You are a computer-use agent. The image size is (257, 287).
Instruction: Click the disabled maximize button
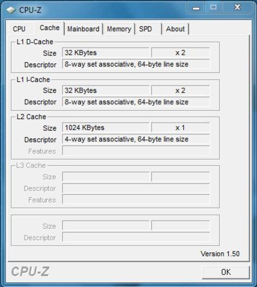(x=213, y=8)
